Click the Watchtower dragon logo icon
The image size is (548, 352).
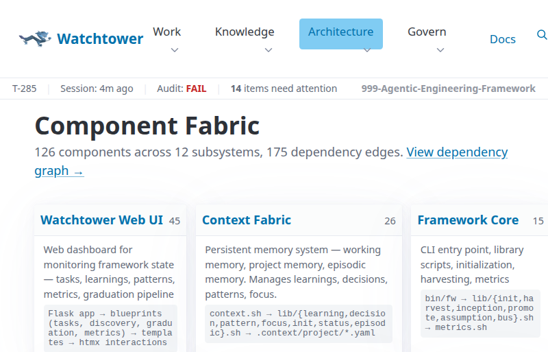[35, 38]
